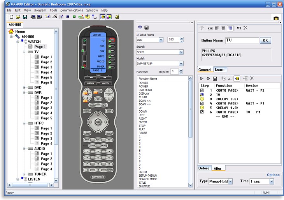Click the yellow highlighted macro toolbar icon
This screenshot has height=200, width=284.
pos(237,78)
